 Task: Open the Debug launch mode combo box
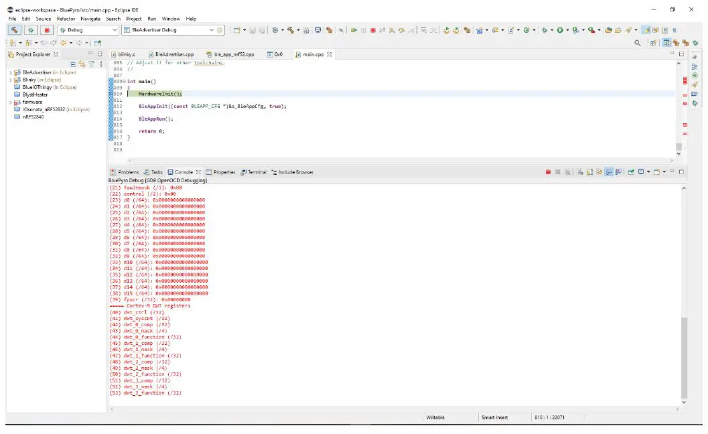click(x=88, y=30)
